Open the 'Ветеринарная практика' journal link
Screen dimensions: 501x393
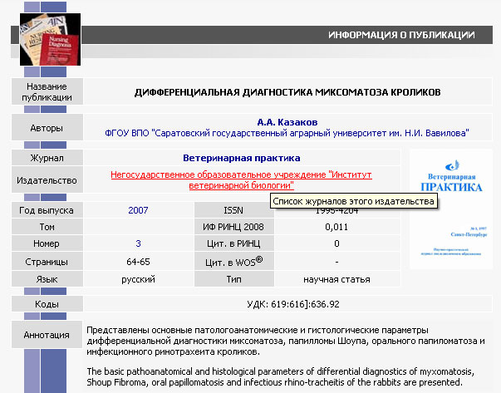coord(241,158)
